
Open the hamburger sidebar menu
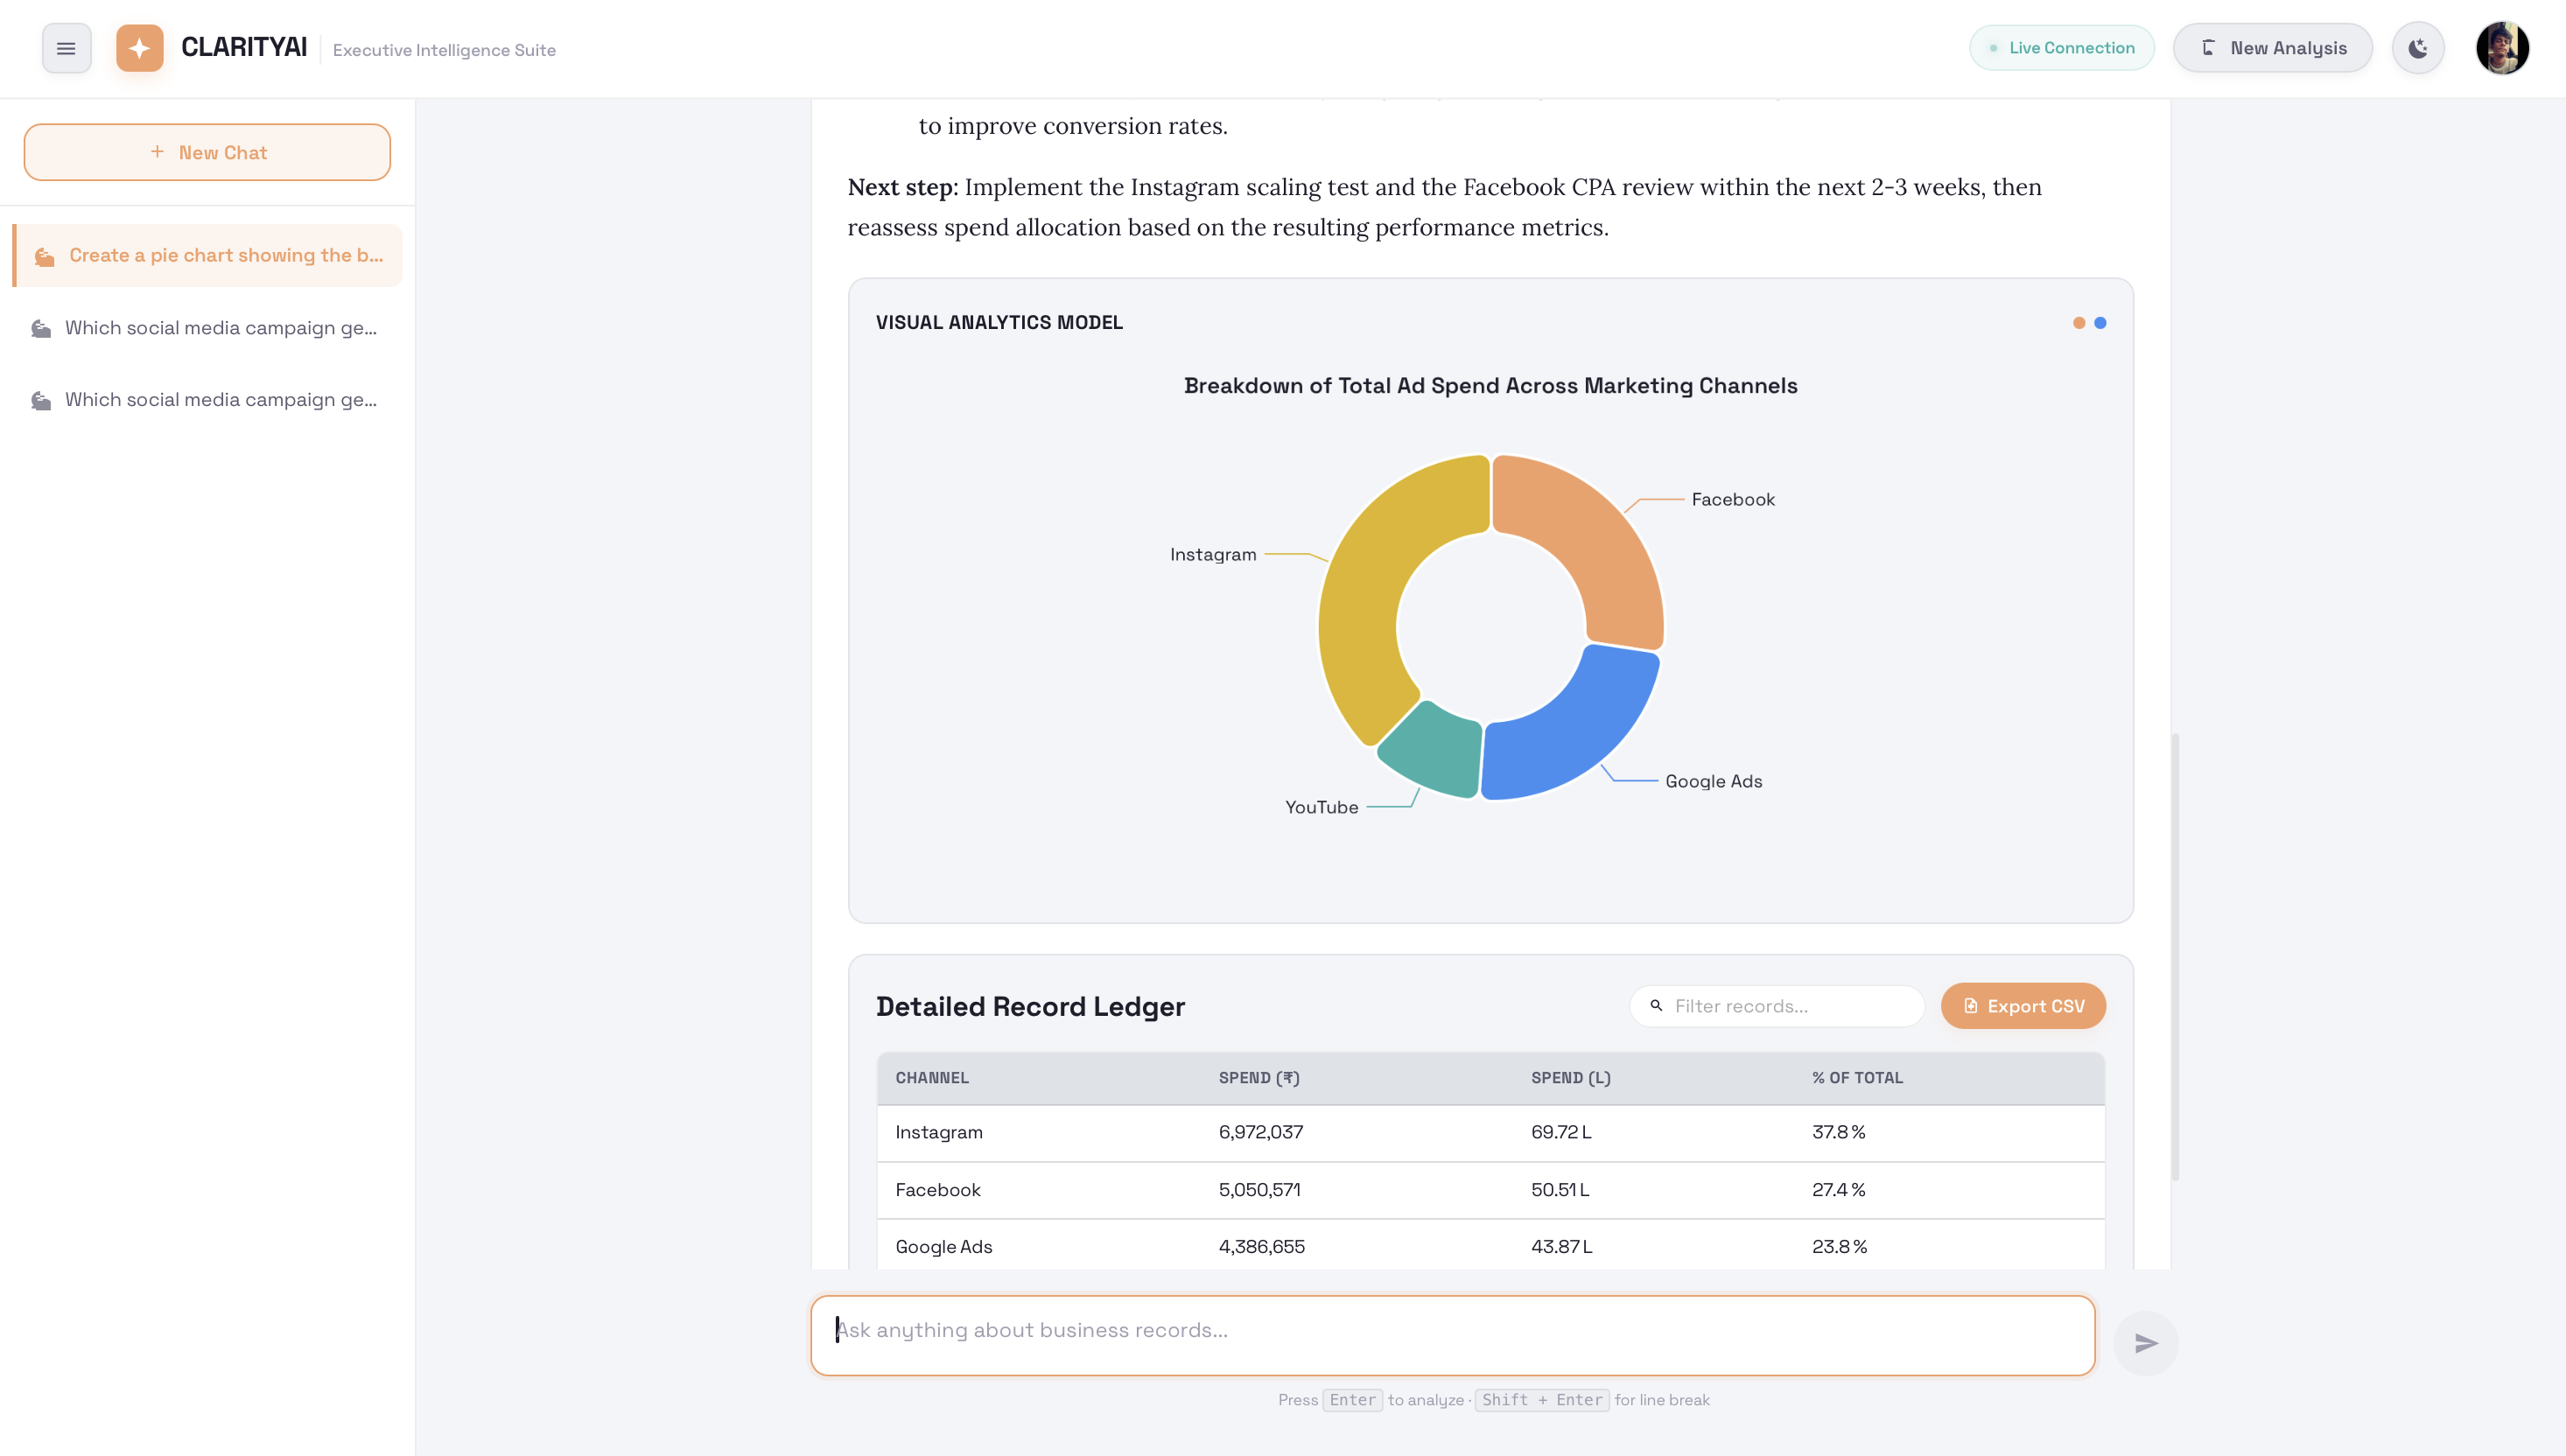point(66,48)
